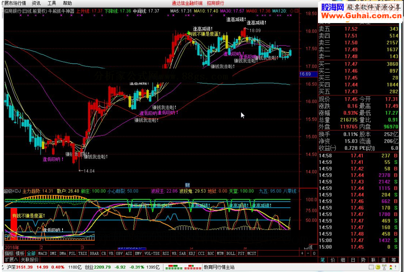Select the ASI indicator tab

(x=128, y=253)
